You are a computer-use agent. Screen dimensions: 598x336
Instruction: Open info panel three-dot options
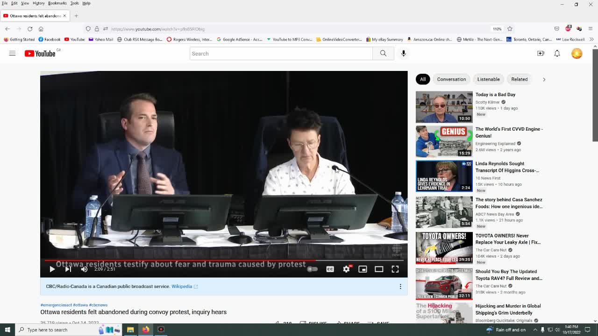(x=400, y=287)
